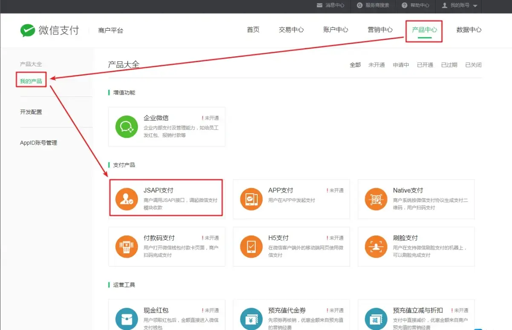The width and height of the screenshot is (512, 330).
Task: Filter products by 未开通 status
Action: [377, 65]
